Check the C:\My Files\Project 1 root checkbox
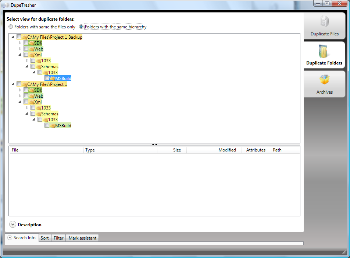Image resolution: width=350 pixels, height=258 pixels. (x=19, y=84)
